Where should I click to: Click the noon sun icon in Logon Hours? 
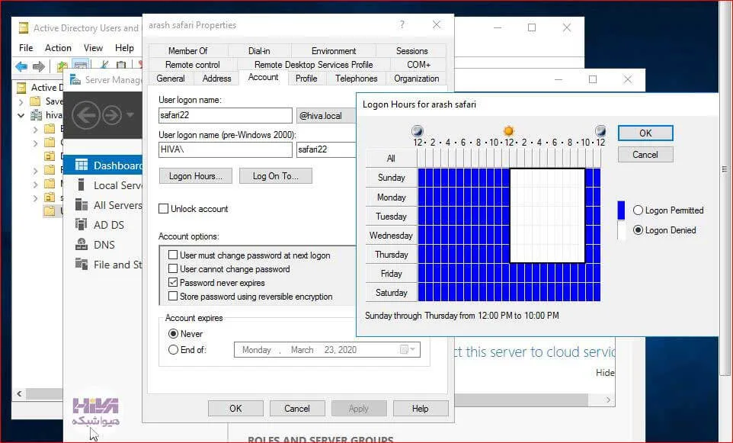tap(509, 131)
